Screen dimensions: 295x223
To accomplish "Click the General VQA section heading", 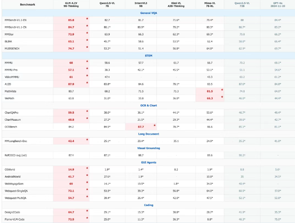I will (x=149, y=13).
